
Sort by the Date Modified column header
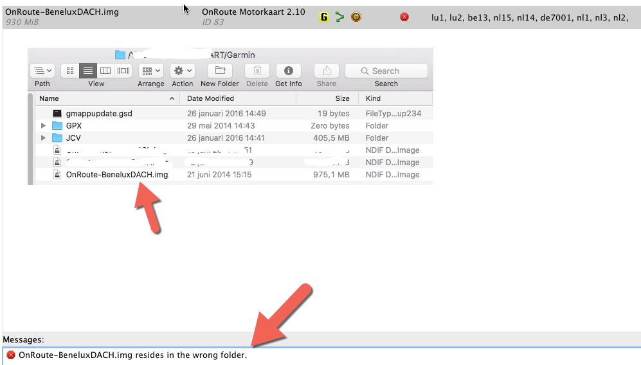coord(211,98)
